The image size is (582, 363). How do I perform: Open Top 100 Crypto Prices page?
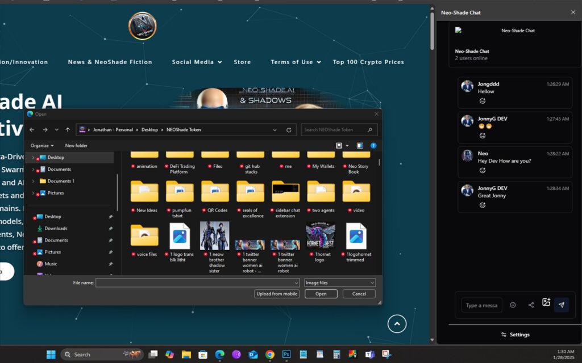coord(368,62)
